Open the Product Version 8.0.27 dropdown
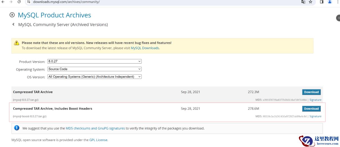 (x=94, y=61)
